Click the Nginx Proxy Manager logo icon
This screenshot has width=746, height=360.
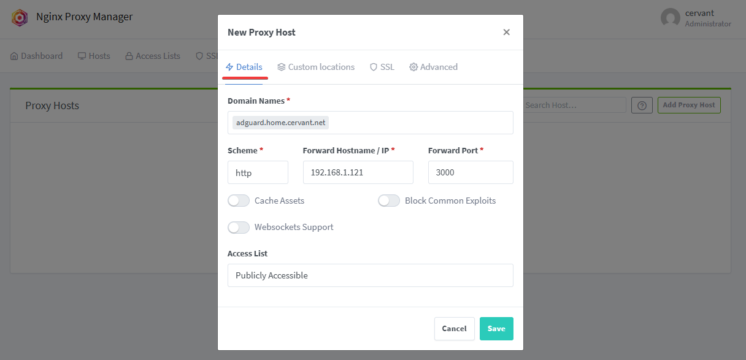(x=20, y=17)
